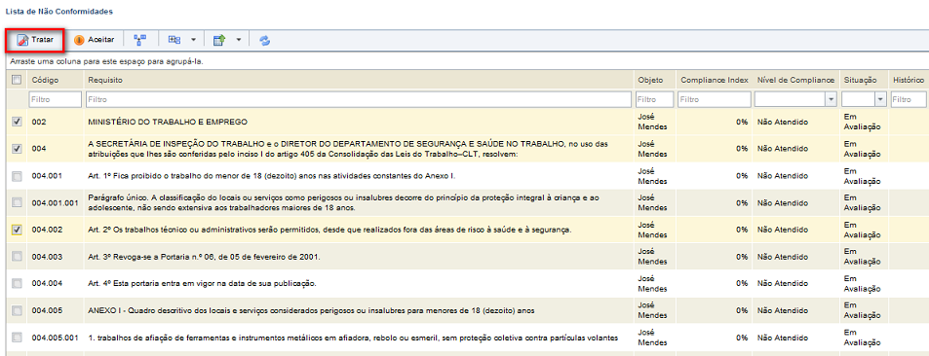Viewport: 929px width, 356px height.
Task: Check the checkbox for row 004.005
Action: point(17,310)
